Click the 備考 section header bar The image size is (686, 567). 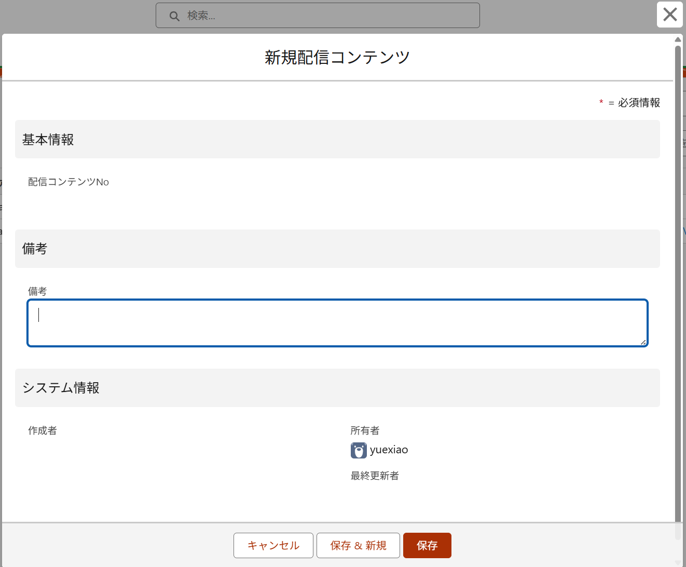coord(337,249)
